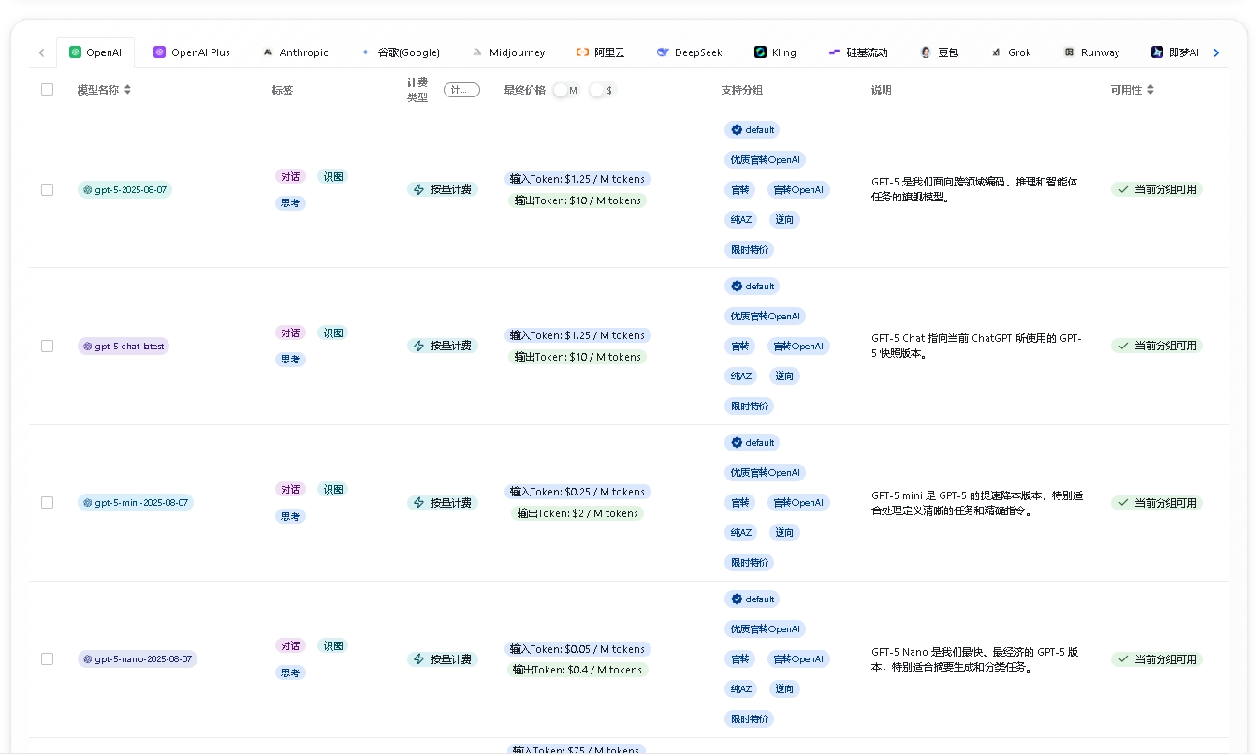Image resolution: width=1257 pixels, height=754 pixels.
Task: Click the verified badge on gpt-5-nano-2025-08-07's default tag
Action: tap(737, 599)
